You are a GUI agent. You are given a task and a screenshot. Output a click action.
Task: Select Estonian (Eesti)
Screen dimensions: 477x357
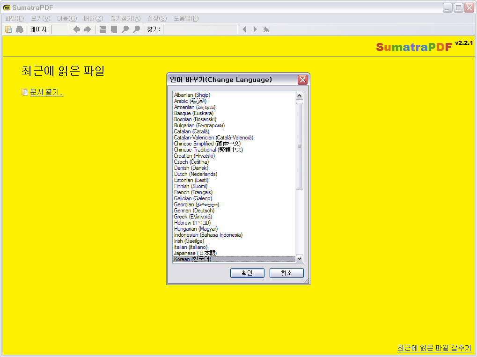click(234, 180)
